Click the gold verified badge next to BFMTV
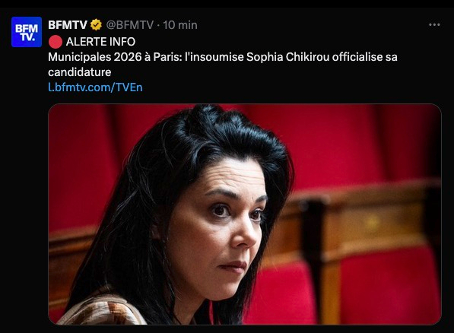Viewport: 454px width, 333px height. click(96, 25)
